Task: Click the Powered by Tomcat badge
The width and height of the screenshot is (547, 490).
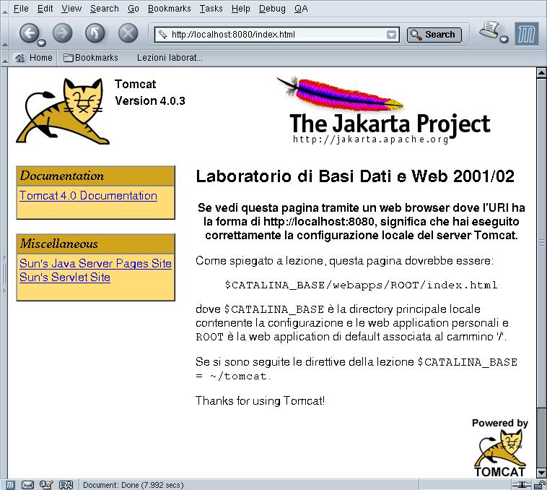Action: (499, 448)
